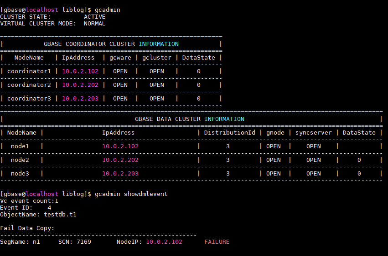
Task: Click cyan INFORMATION in the data cluster heading
Action: point(224,119)
